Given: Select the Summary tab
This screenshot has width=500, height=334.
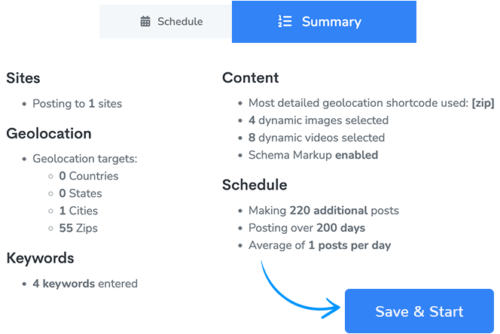Looking at the screenshot, I should 324,22.
